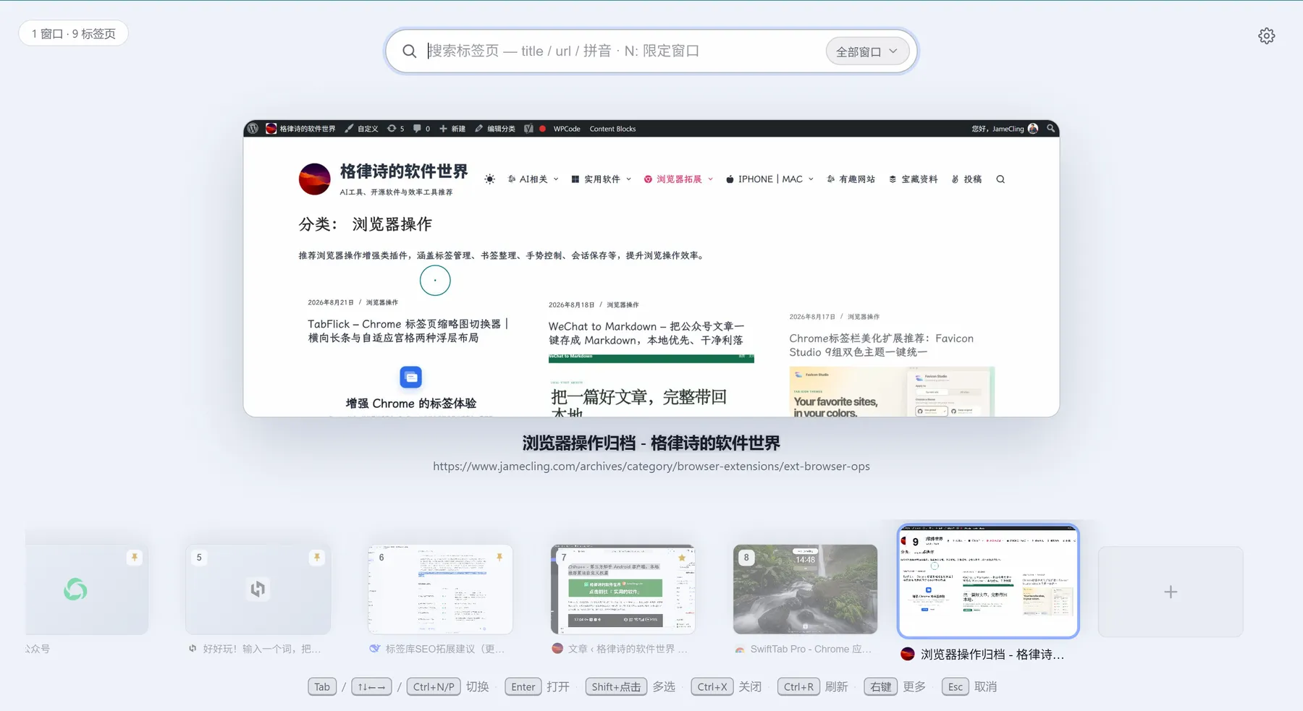This screenshot has width=1303, height=711.
Task: Click the number 6 badge on the tab card
Action: tap(381, 558)
